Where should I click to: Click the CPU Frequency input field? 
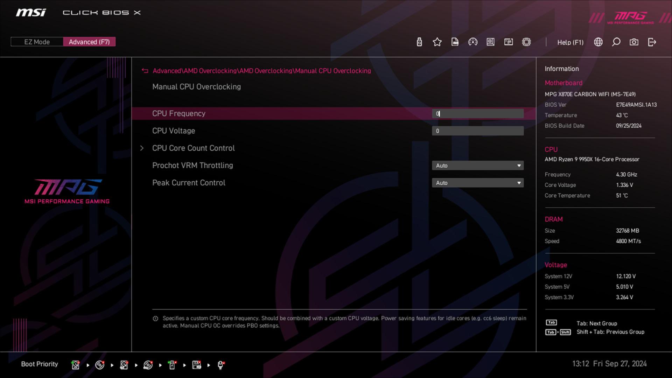click(x=478, y=113)
